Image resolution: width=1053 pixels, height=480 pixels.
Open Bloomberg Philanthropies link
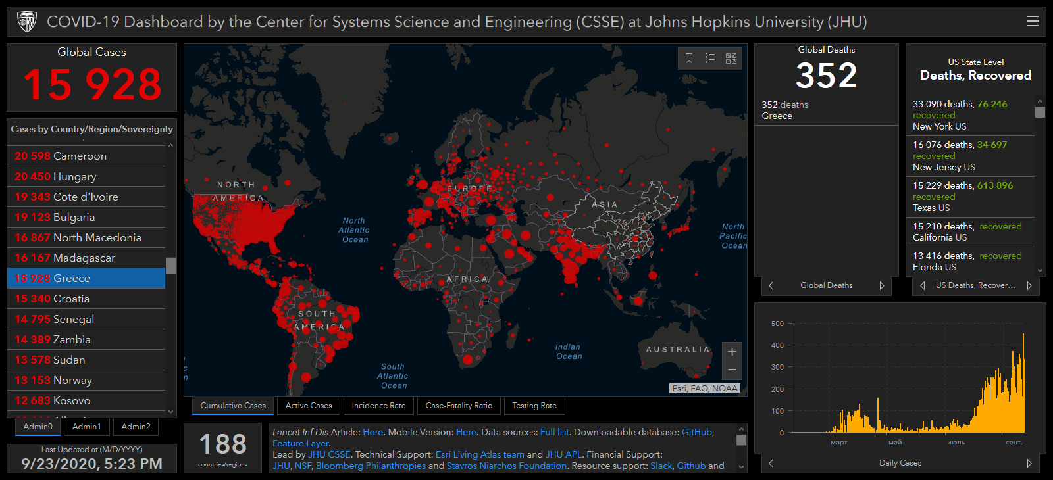click(x=371, y=466)
